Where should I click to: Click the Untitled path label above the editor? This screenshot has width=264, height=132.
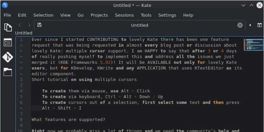coord(24,33)
